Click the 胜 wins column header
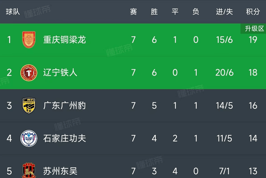 pos(154,12)
